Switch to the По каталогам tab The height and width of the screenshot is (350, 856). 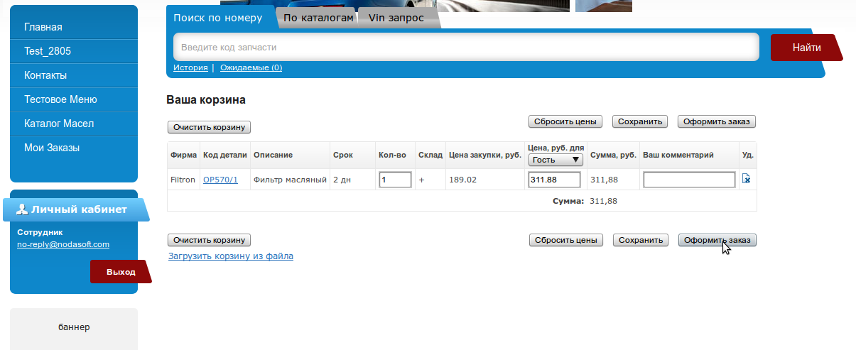pyautogui.click(x=318, y=18)
